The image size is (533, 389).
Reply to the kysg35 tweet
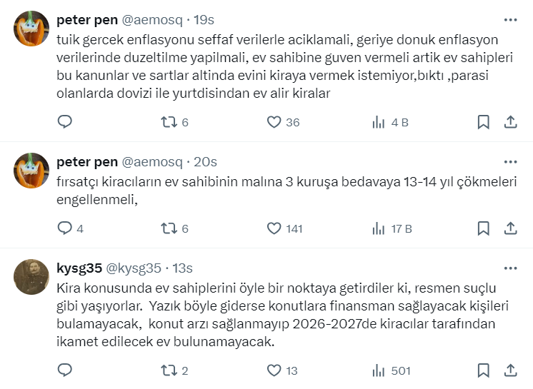pyautogui.click(x=65, y=370)
